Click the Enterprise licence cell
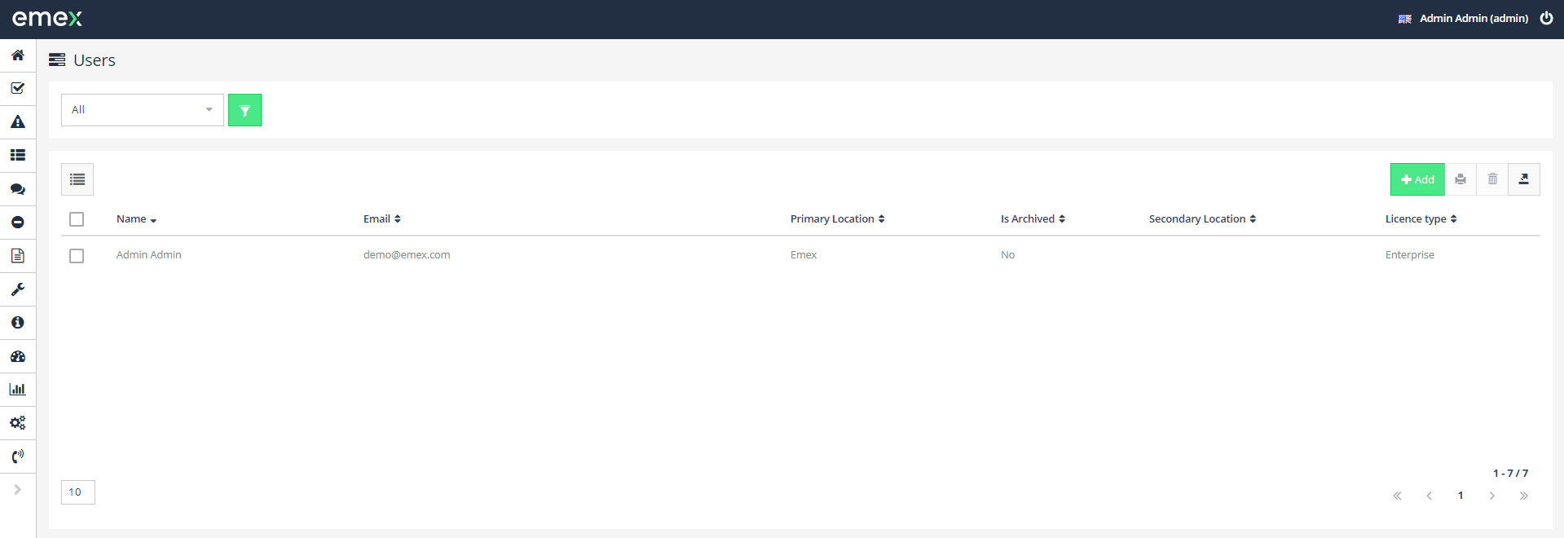The image size is (1564, 538). click(1410, 255)
